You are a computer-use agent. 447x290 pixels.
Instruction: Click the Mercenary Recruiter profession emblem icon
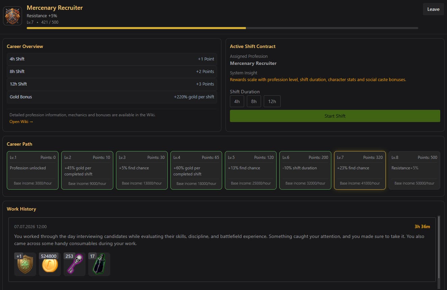tap(13, 16)
